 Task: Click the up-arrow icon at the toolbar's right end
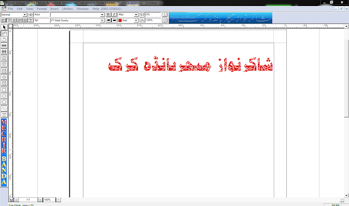click(165, 15)
